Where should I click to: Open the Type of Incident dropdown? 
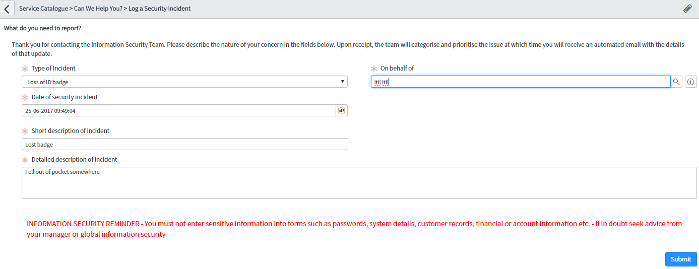pos(184,82)
